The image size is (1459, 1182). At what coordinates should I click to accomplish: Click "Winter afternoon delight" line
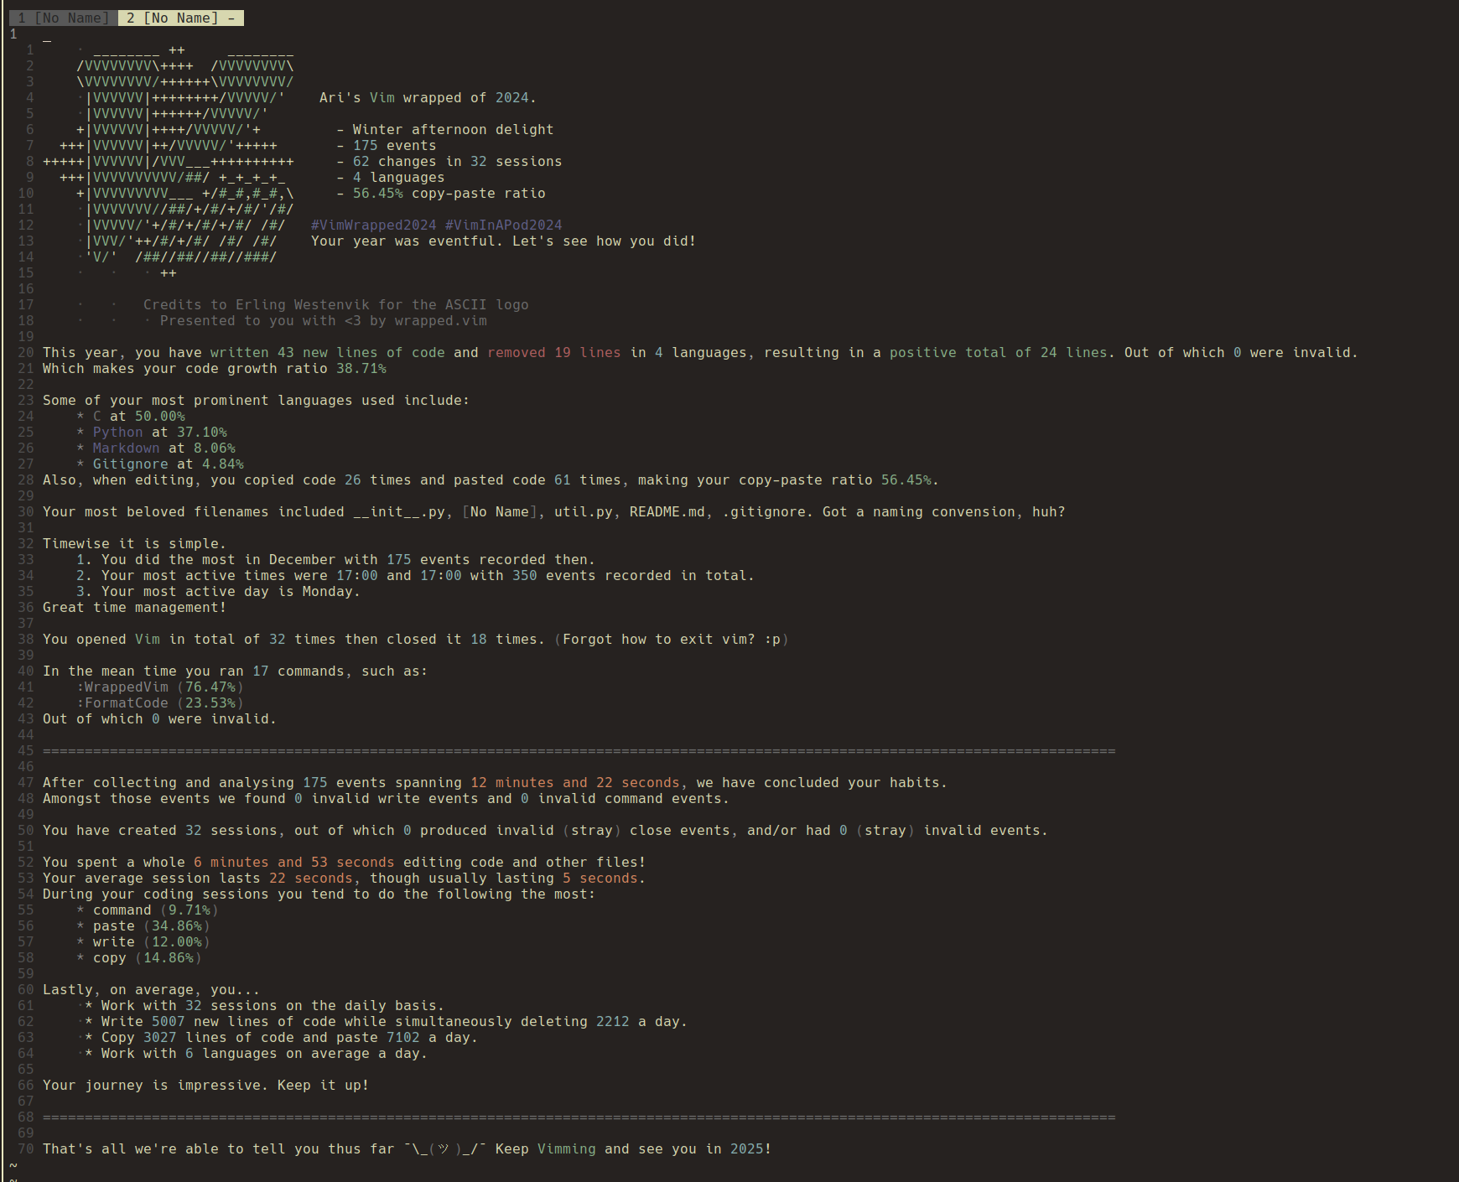tap(453, 129)
